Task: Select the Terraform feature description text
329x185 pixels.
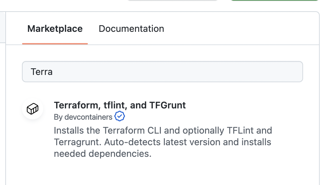Action: coord(163,142)
